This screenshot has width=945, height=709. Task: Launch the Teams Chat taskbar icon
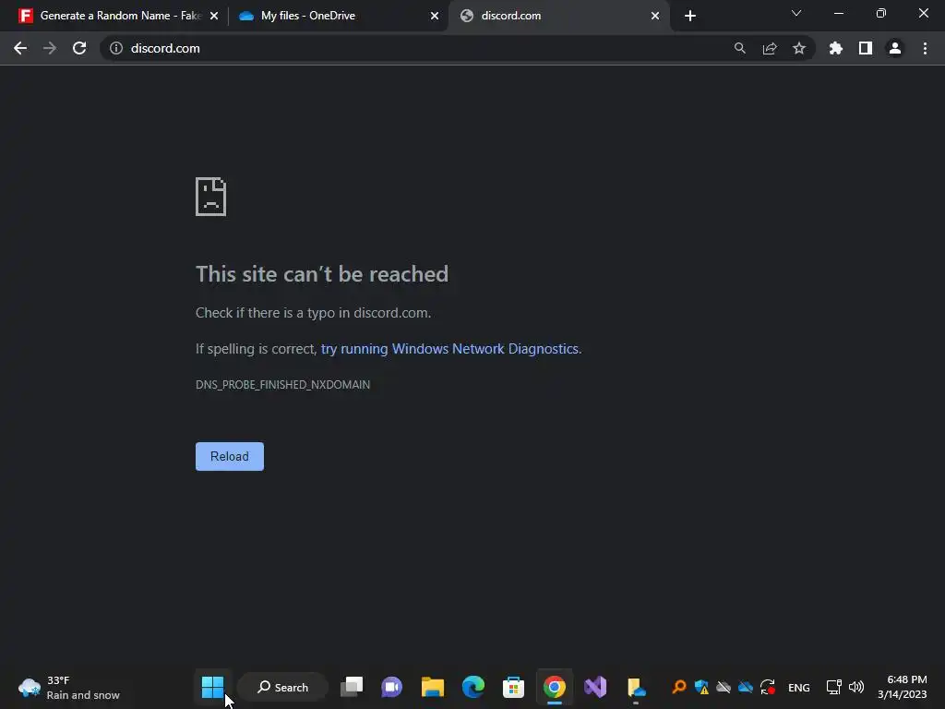pyautogui.click(x=391, y=687)
